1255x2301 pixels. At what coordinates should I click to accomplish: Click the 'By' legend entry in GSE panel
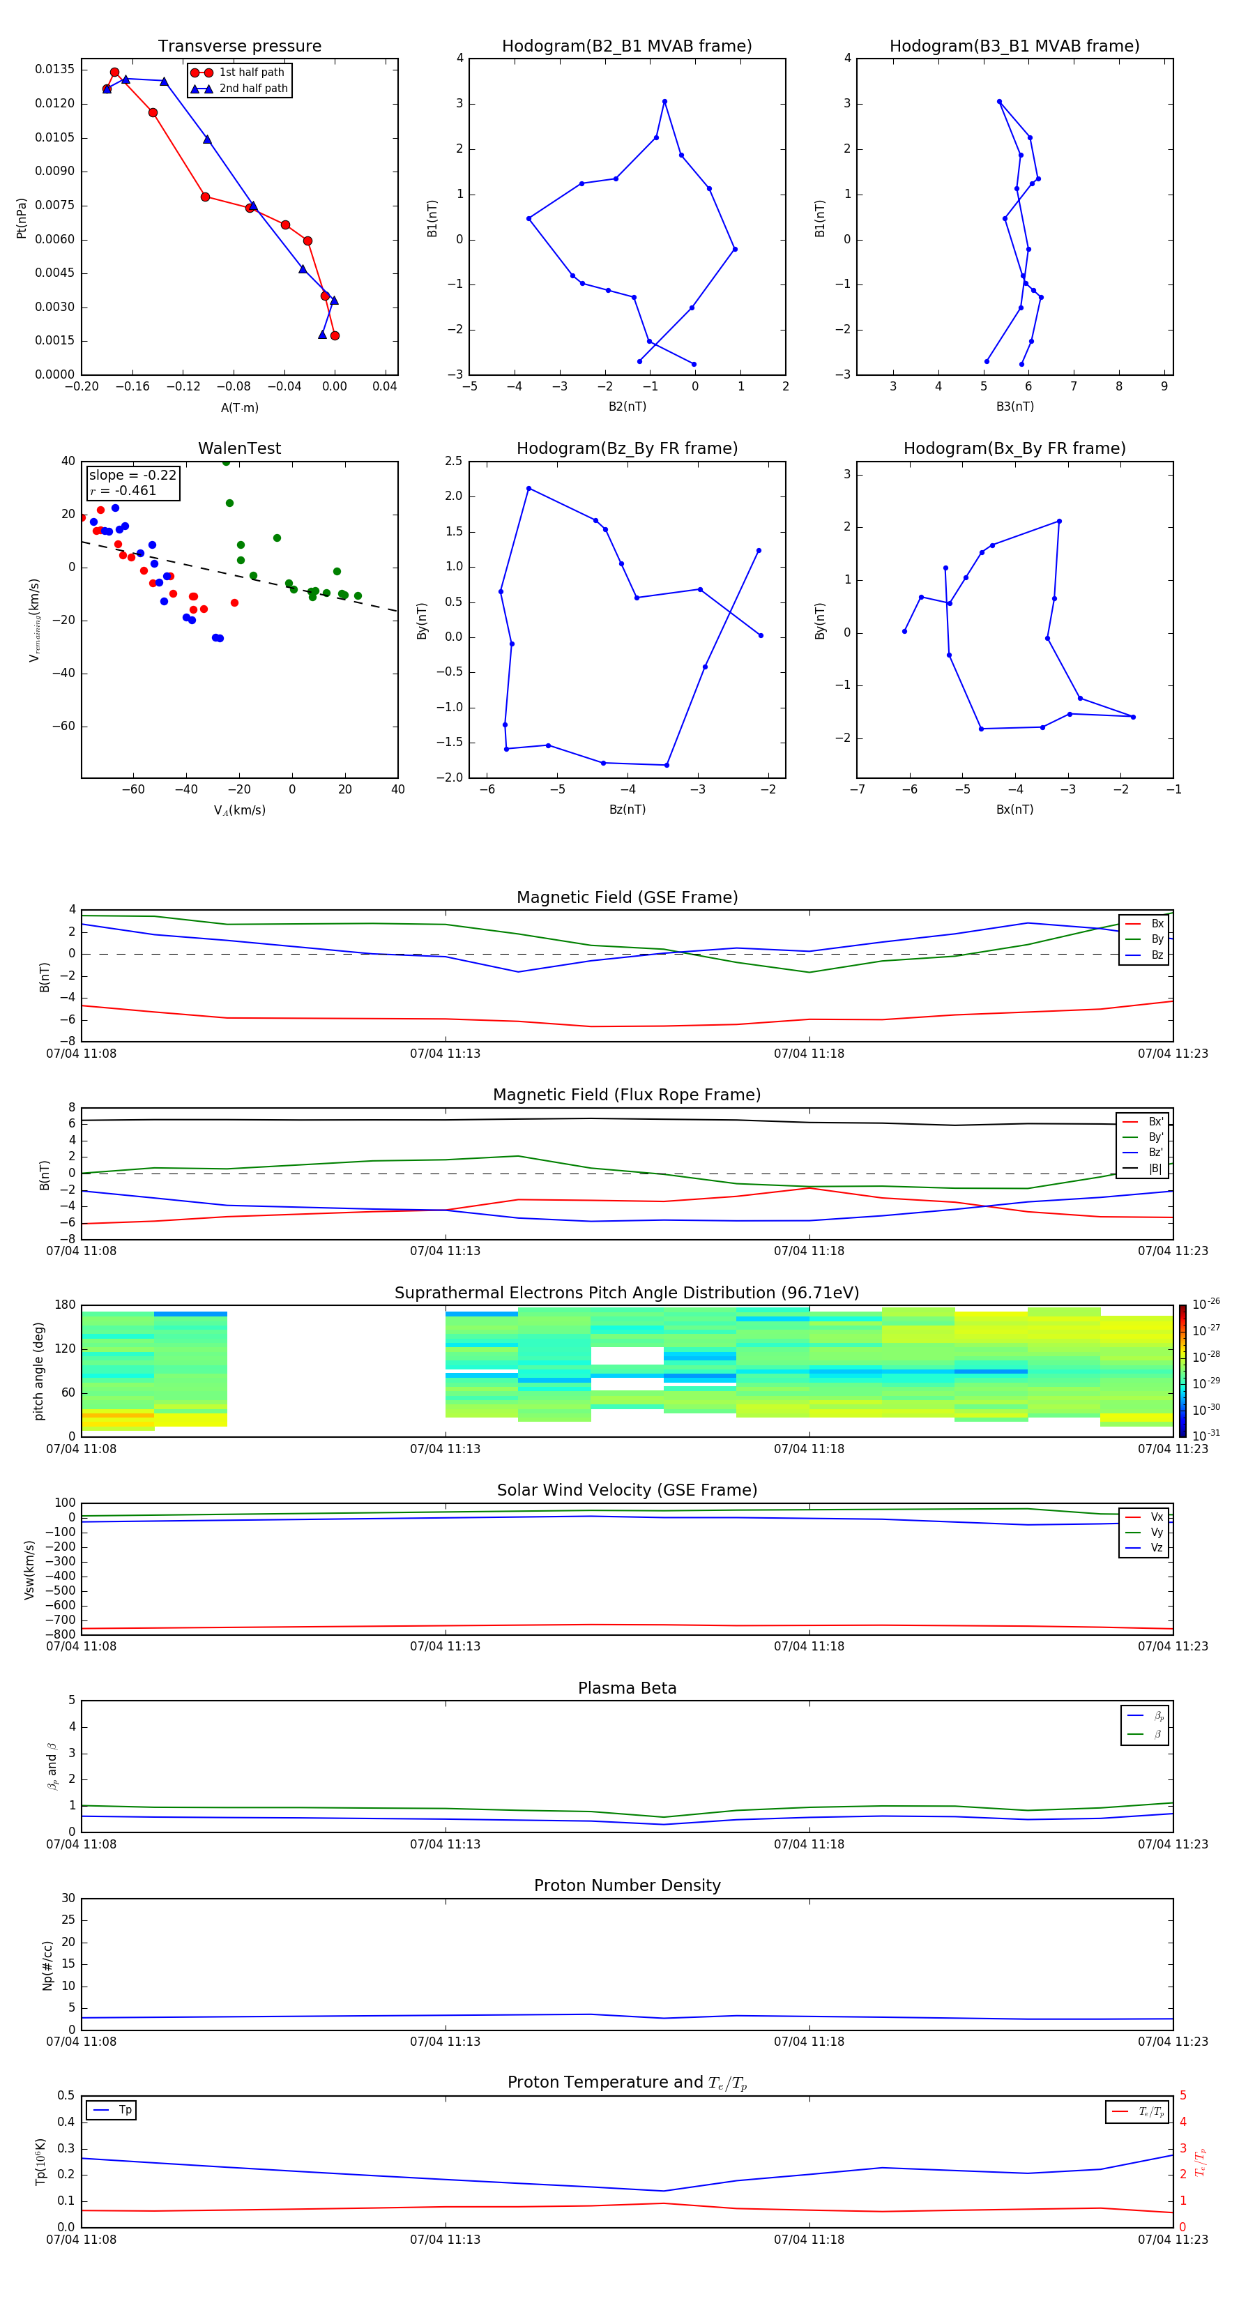click(x=1144, y=939)
